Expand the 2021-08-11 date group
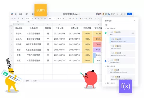 [x=105, y=83]
